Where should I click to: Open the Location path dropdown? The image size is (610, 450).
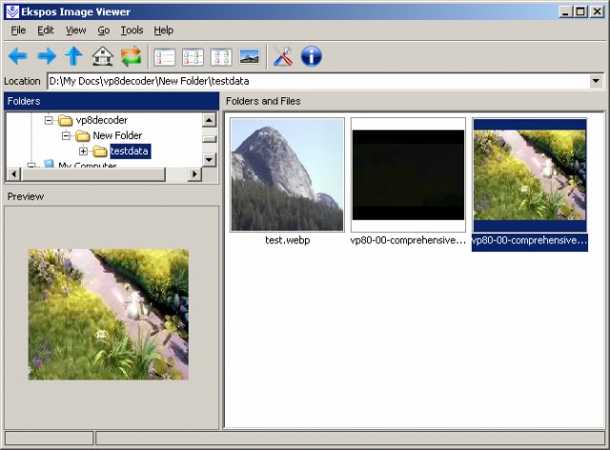(x=596, y=82)
